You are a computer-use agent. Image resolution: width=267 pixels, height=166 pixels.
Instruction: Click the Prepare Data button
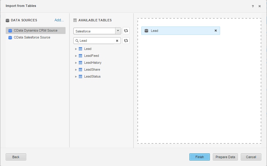point(225,157)
